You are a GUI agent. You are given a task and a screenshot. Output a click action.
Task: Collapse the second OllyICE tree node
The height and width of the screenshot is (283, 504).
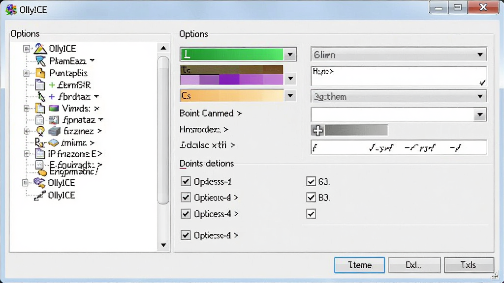[x=26, y=183]
